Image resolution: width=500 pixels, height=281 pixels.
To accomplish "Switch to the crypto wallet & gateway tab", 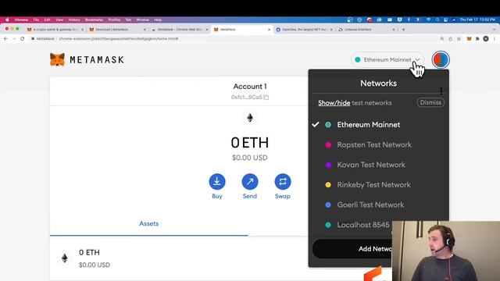I will (55, 30).
